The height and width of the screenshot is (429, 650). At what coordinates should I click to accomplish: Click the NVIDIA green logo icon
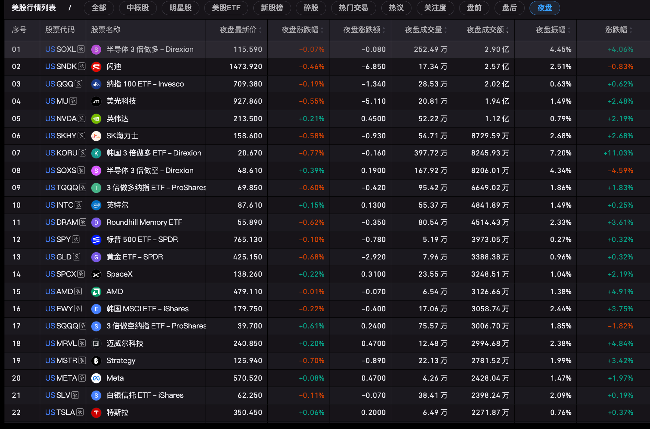[96, 119]
